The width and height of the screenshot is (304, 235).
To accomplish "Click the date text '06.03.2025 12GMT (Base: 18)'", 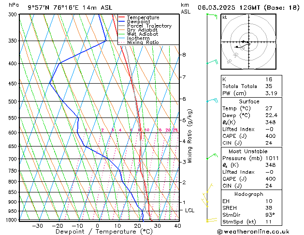I will coord(248,8).
